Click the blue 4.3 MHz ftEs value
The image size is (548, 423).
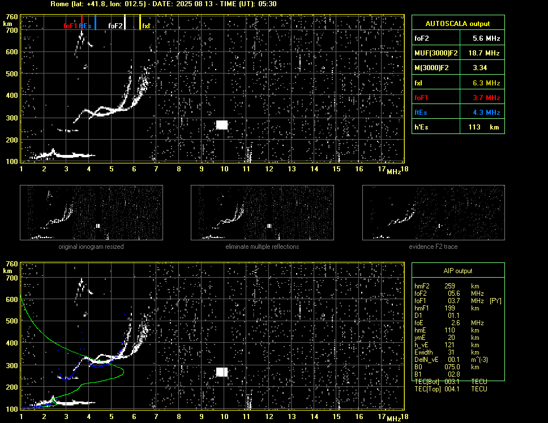486,113
